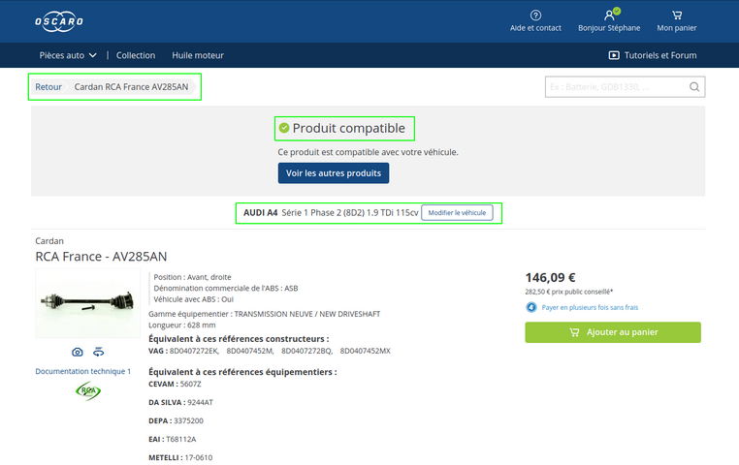Click the Longueur : 628 mm line
Image resolution: width=739 pixels, height=465 pixels.
point(182,325)
